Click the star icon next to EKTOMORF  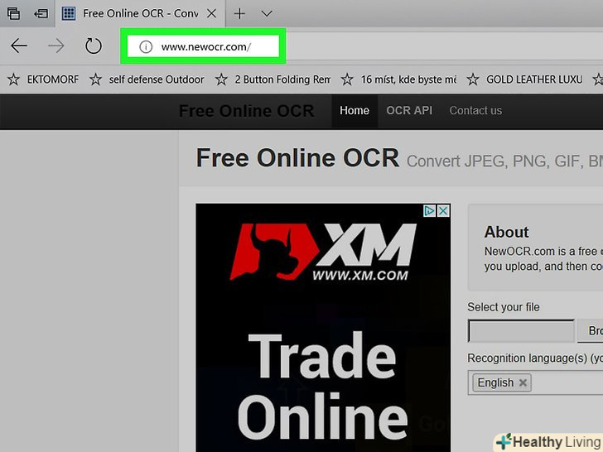pos(14,79)
